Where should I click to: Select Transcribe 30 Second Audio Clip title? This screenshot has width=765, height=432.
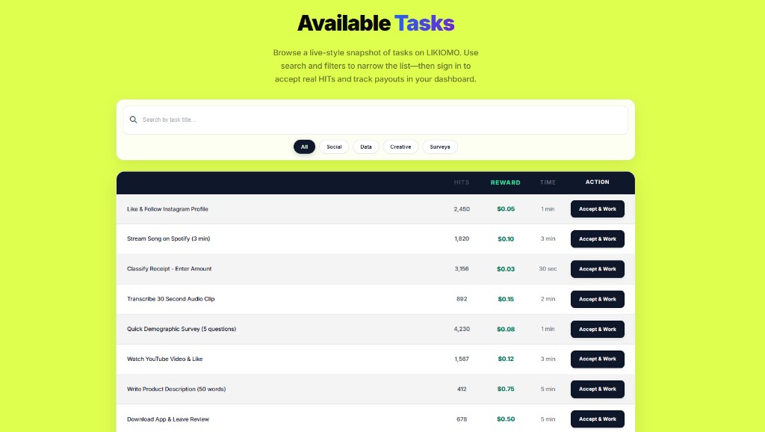pos(171,299)
